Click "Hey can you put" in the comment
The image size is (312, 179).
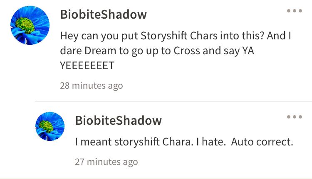click(x=99, y=36)
